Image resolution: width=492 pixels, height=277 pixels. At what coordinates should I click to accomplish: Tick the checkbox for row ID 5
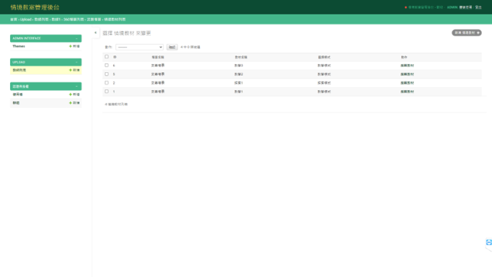(107, 74)
